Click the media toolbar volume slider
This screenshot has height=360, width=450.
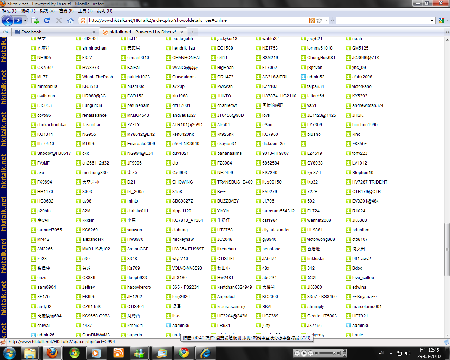pos(327,353)
